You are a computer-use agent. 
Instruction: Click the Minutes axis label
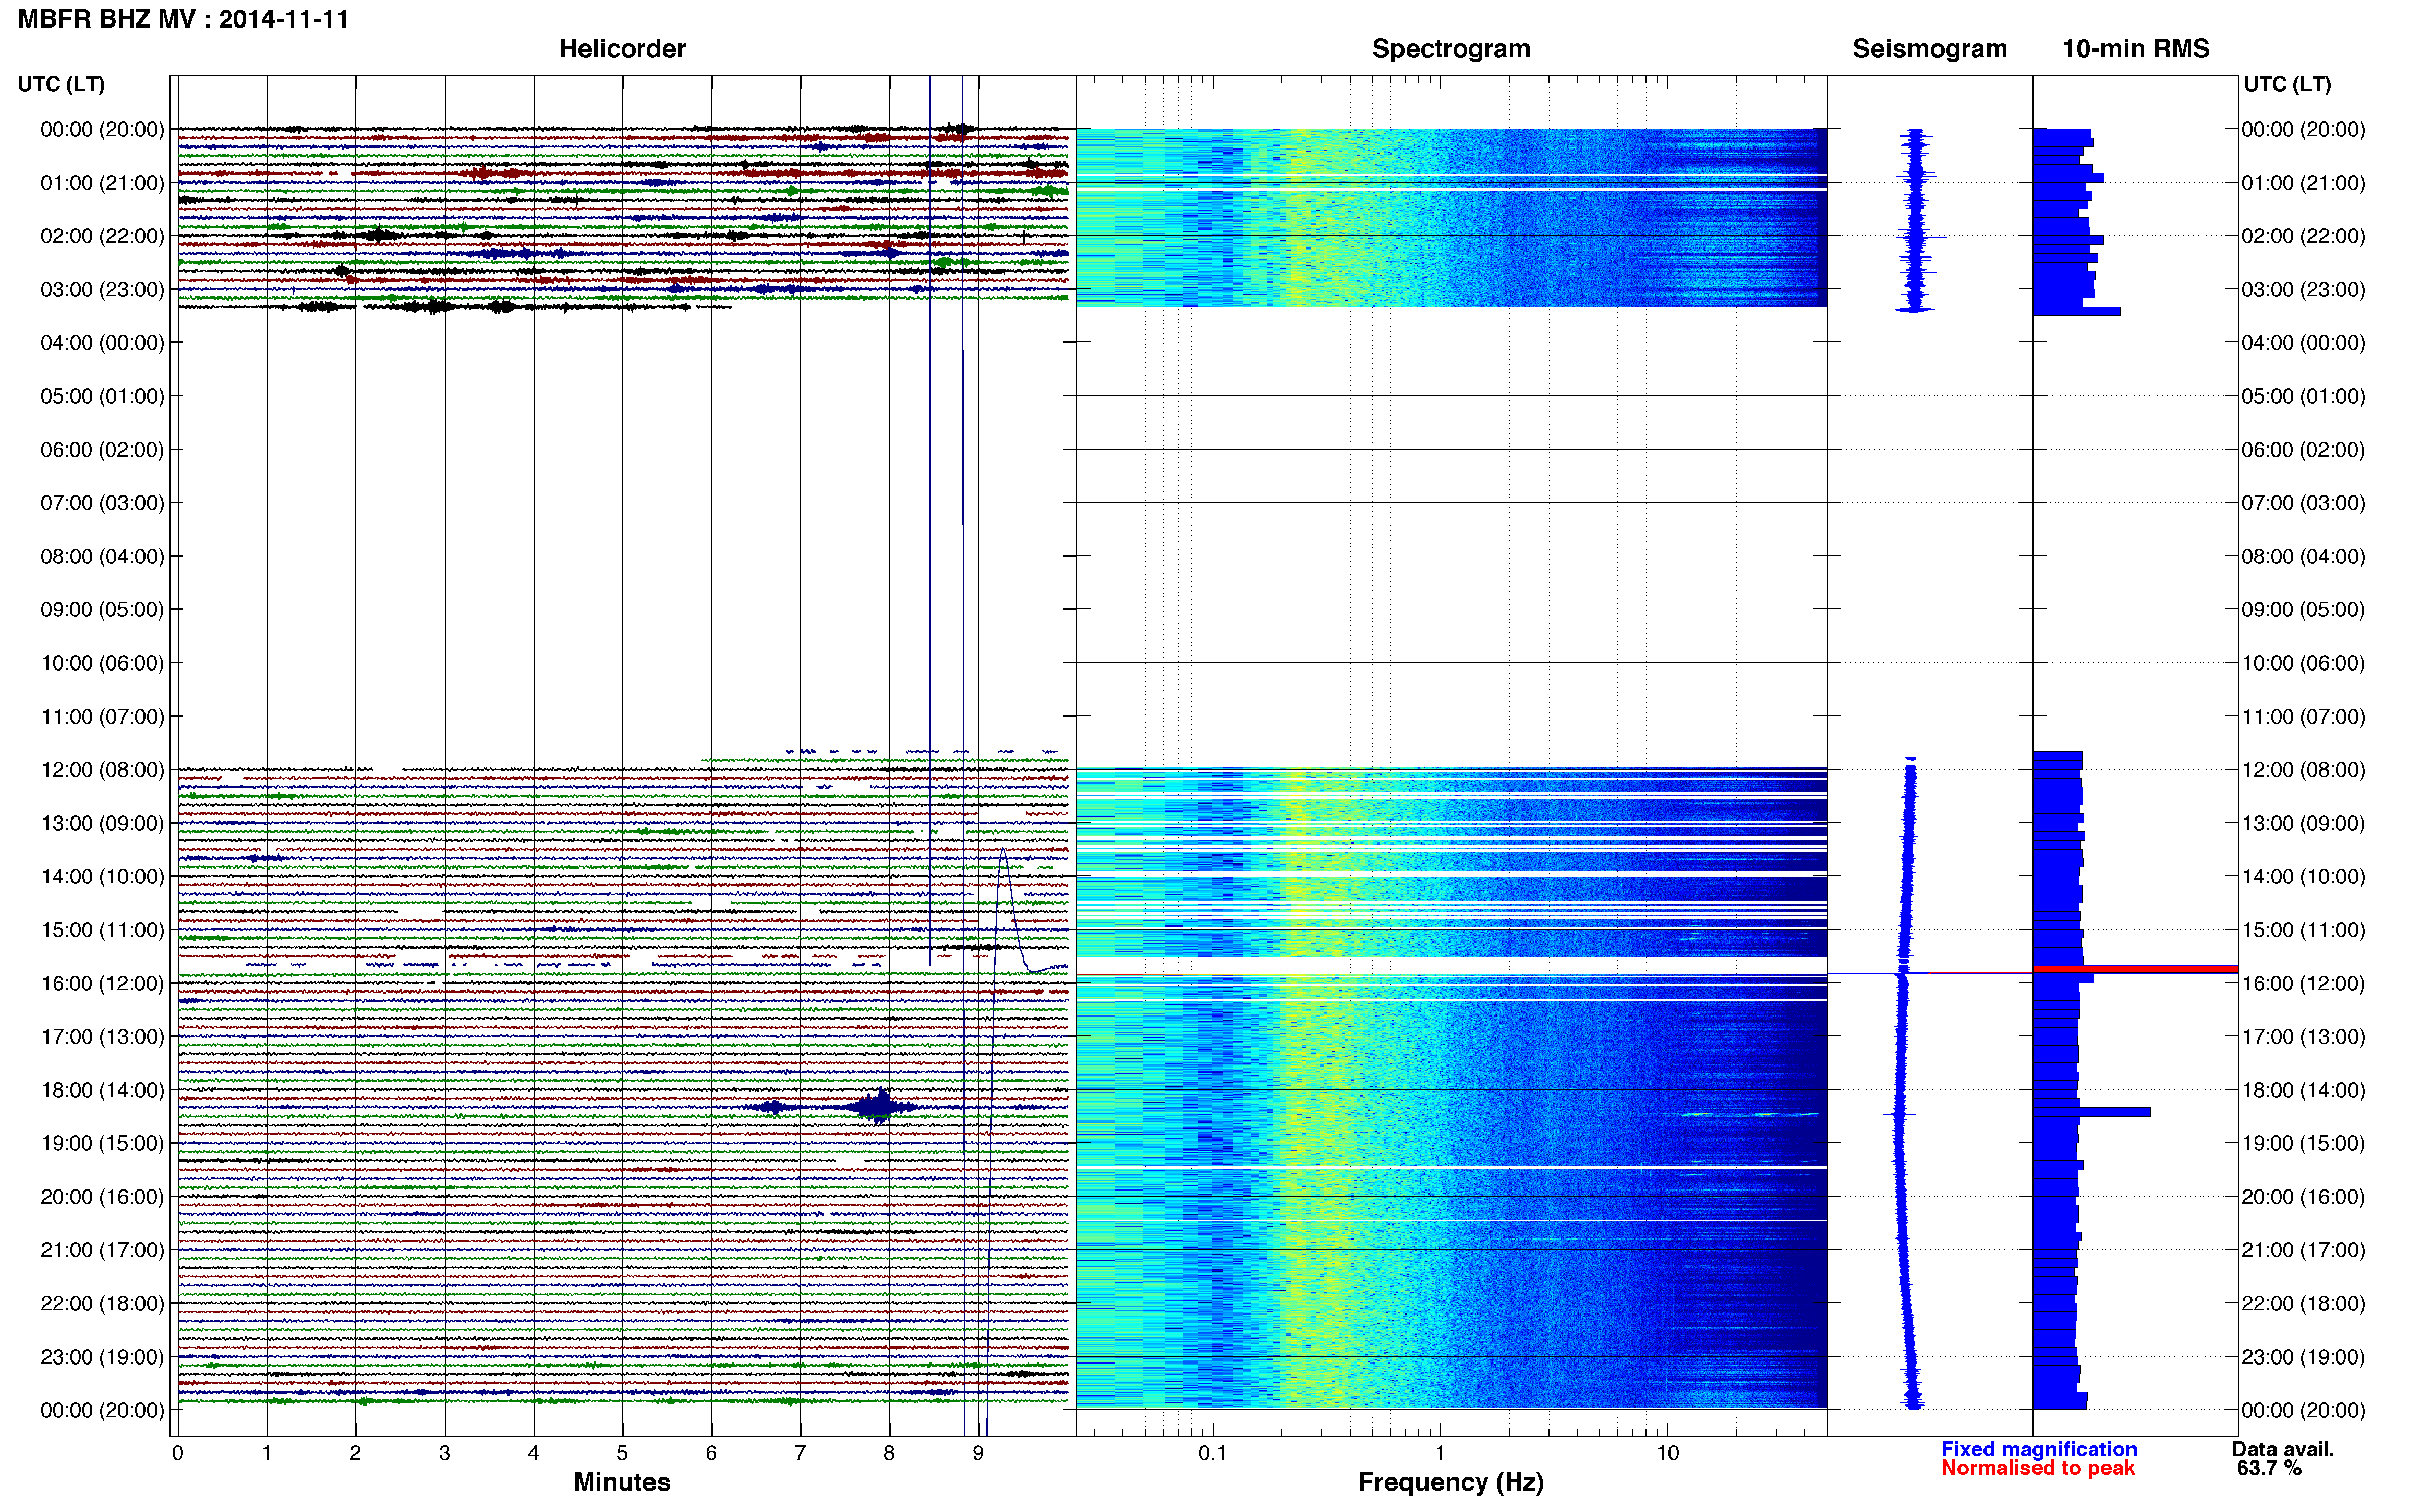tap(622, 1482)
